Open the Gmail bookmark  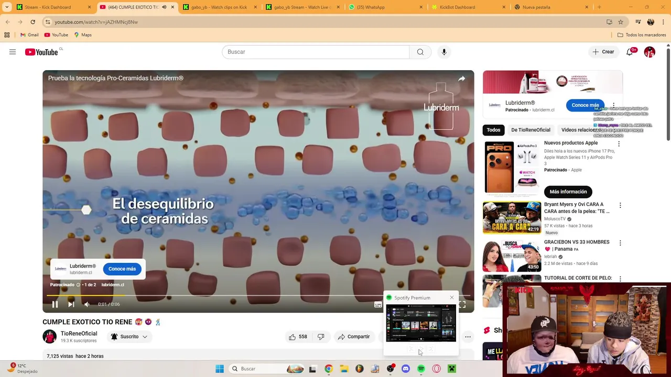(x=29, y=35)
